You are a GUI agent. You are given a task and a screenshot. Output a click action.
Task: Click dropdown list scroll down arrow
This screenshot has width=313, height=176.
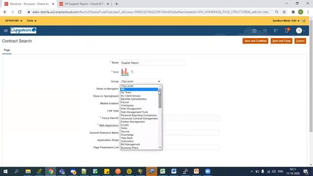click(160, 148)
